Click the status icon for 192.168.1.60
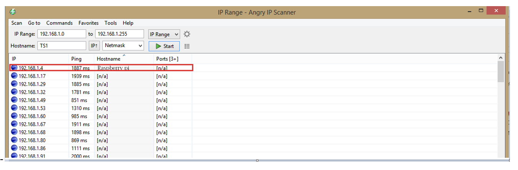The height and width of the screenshot is (170, 518). pos(14,116)
